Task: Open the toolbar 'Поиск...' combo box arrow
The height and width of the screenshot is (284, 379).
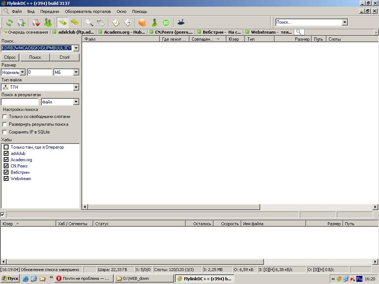Action: [345, 22]
